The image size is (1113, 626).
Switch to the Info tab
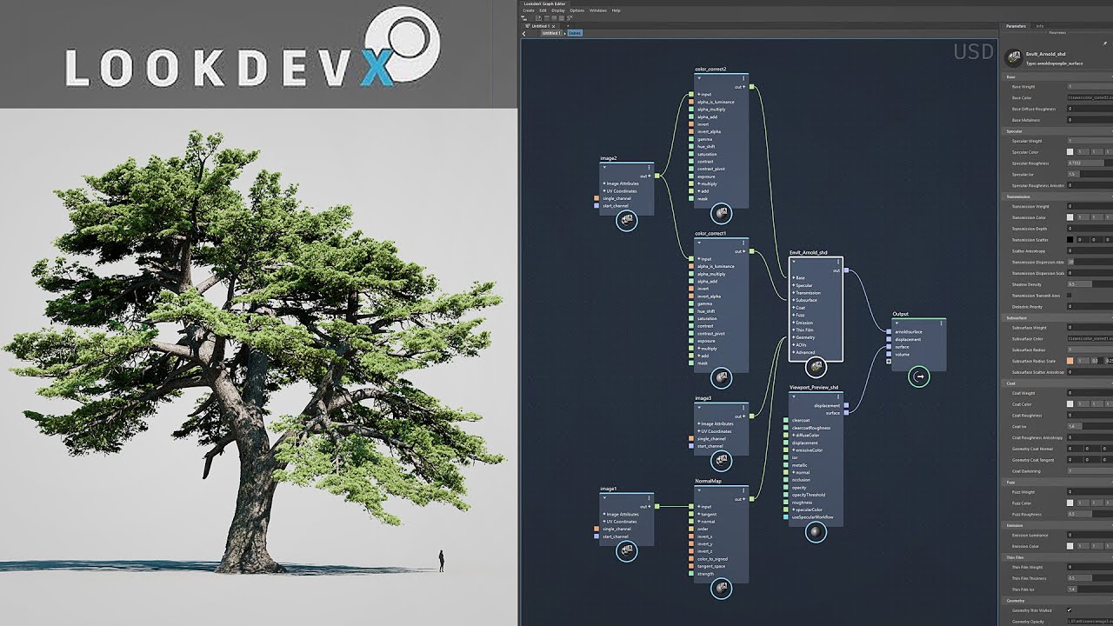tap(1040, 26)
